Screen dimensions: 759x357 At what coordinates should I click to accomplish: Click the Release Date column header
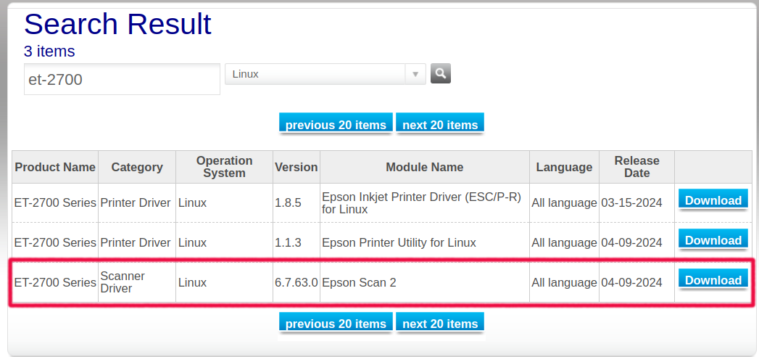pos(636,167)
